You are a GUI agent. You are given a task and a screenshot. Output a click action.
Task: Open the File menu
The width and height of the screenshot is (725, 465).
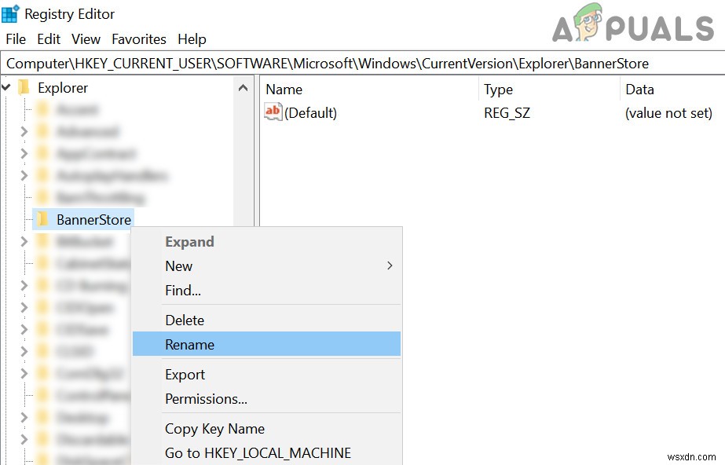click(15, 38)
